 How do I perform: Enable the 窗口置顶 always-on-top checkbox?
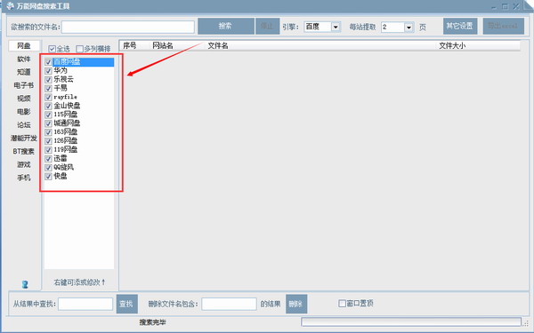tap(343, 304)
